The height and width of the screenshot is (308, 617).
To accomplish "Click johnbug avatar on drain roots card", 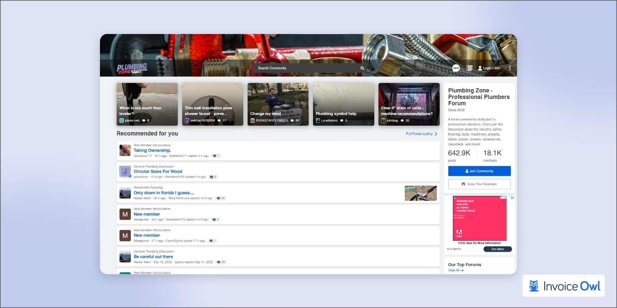I will point(383,121).
